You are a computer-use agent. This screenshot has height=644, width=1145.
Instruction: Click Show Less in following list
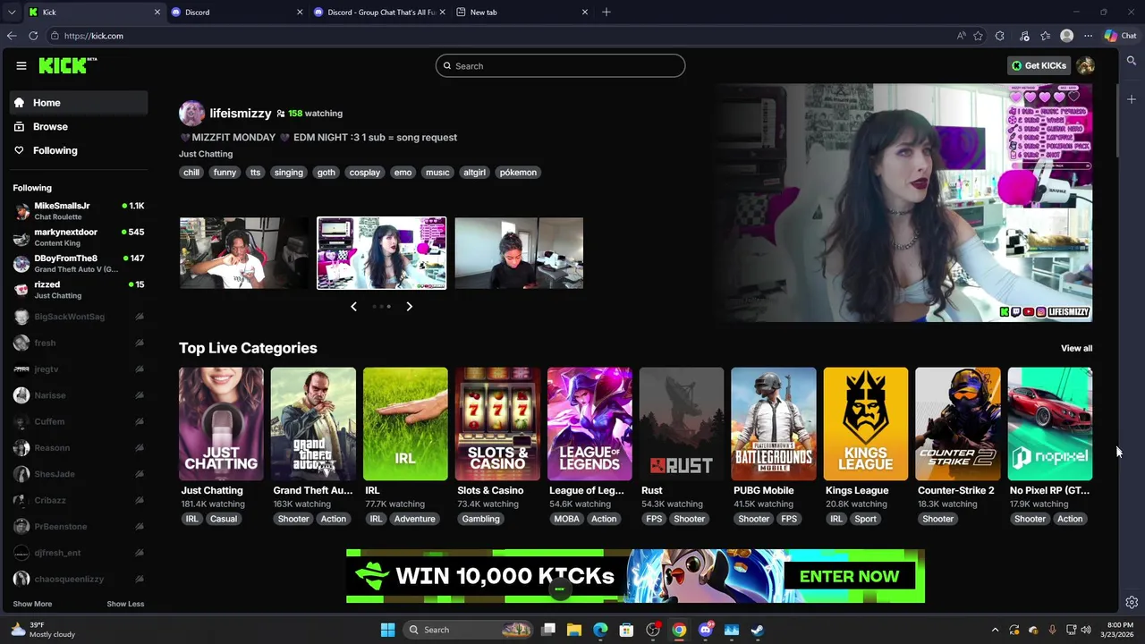[x=125, y=604]
